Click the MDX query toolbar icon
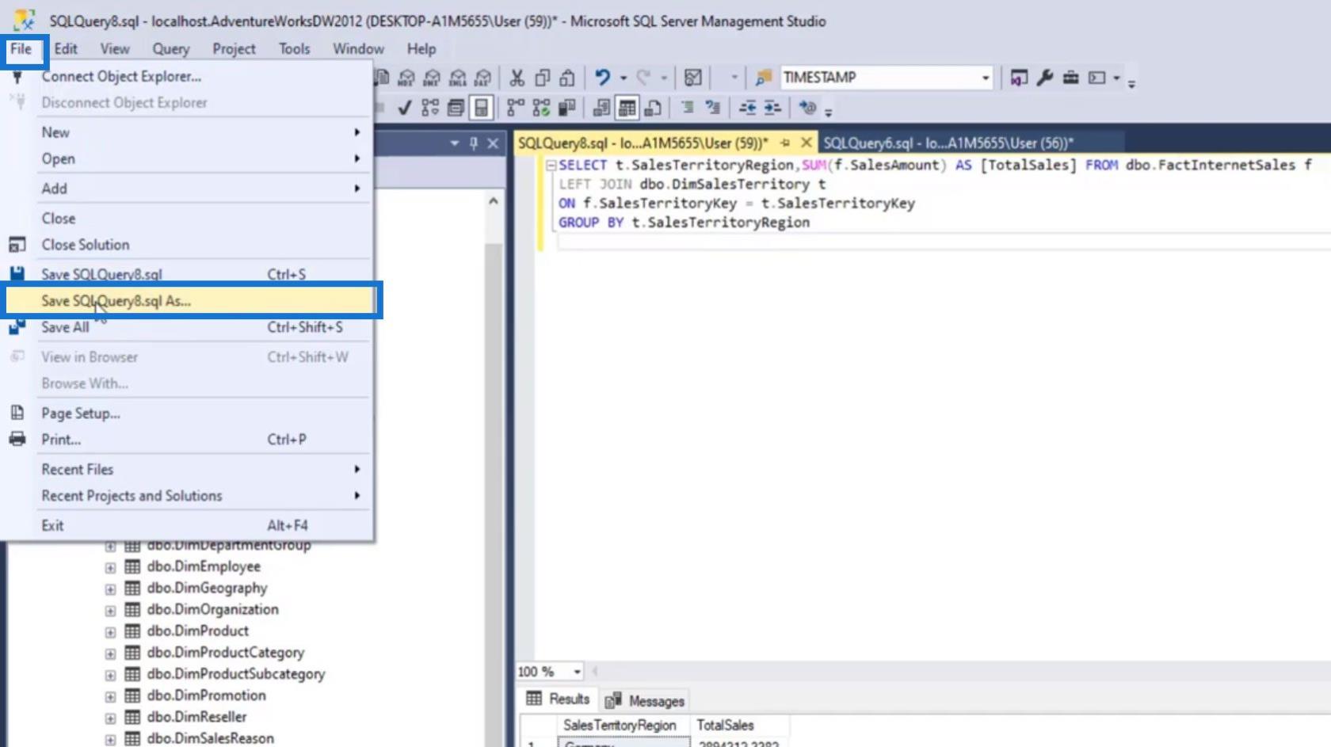Screen dimensions: 1331x747 [406, 78]
